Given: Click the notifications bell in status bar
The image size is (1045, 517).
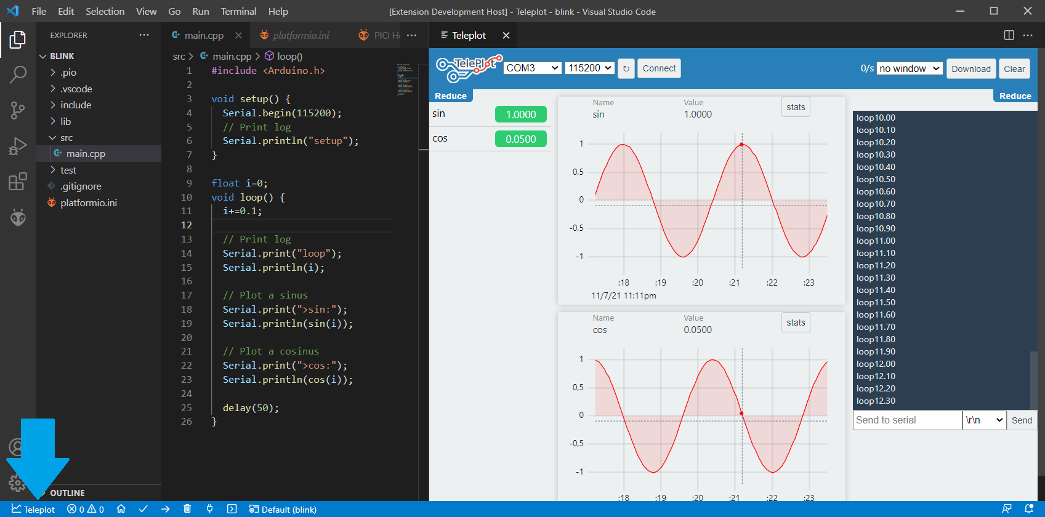Looking at the screenshot, I should tap(1028, 509).
